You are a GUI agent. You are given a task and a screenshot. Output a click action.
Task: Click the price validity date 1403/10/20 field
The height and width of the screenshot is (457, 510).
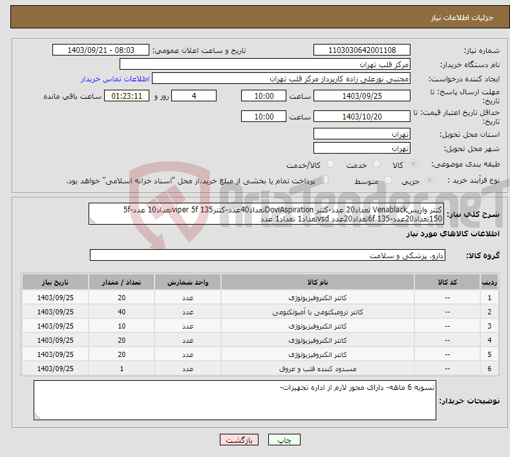[x=362, y=116]
